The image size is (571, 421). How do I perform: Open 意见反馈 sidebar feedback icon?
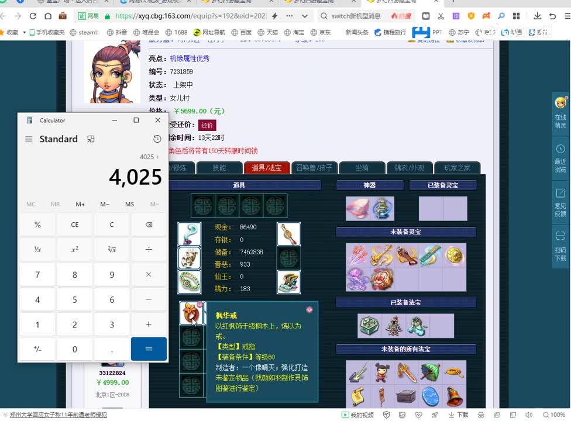[560, 202]
